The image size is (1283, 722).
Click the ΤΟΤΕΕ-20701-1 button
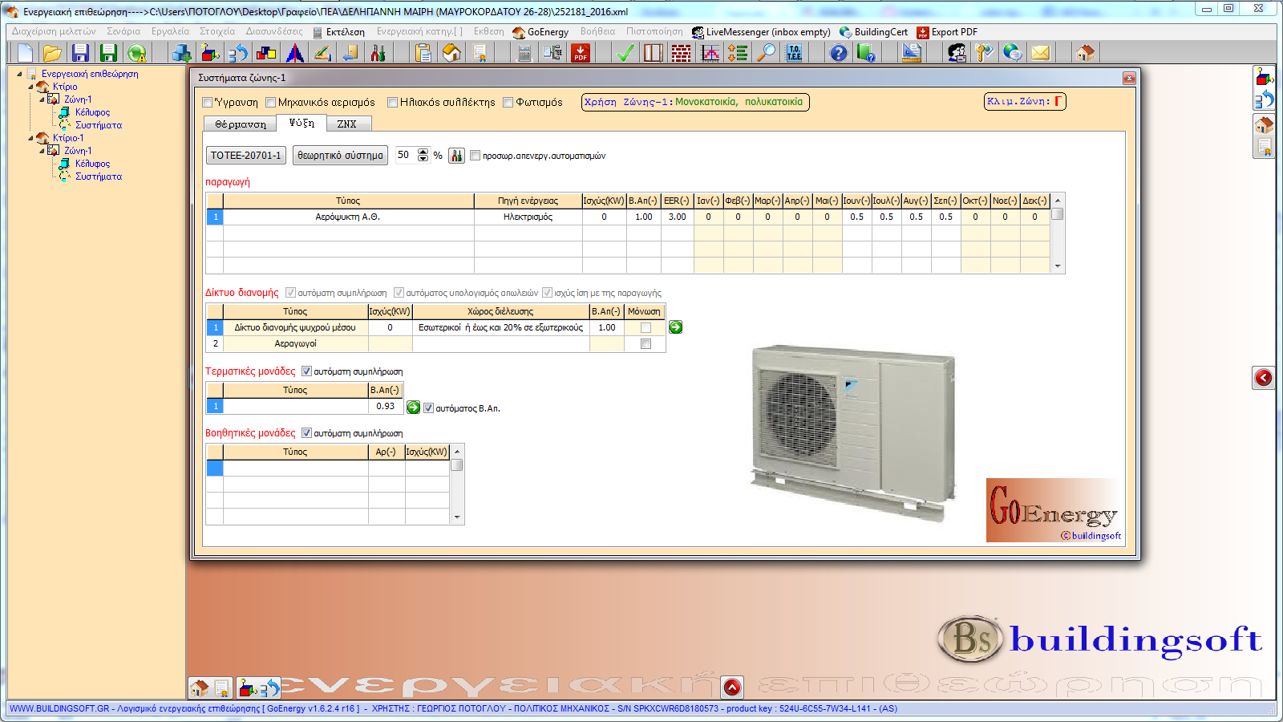click(245, 156)
